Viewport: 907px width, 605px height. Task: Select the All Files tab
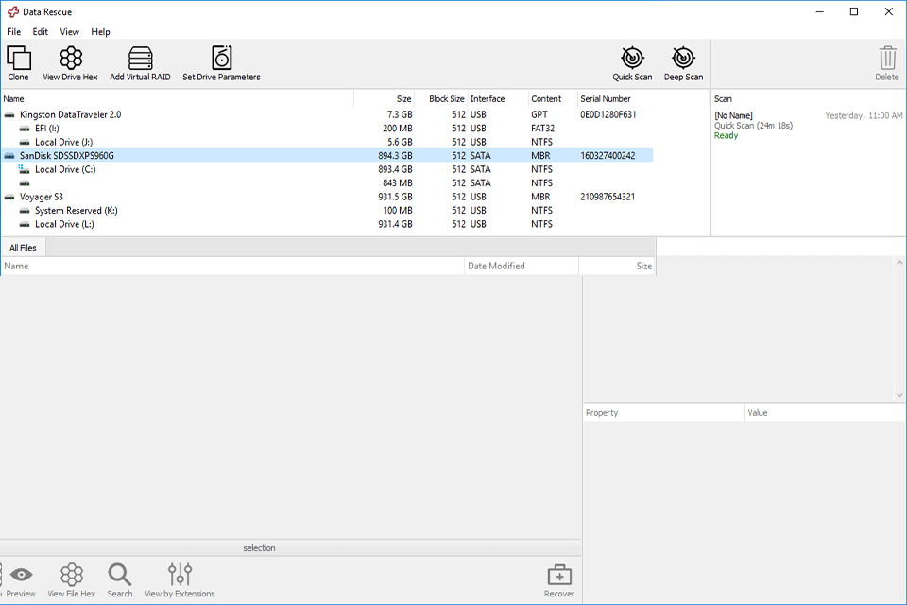point(23,248)
